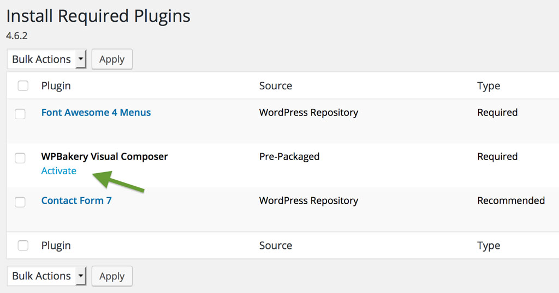The width and height of the screenshot is (559, 293).
Task: Open the Contact Form 7 plugin link
Action: [76, 200]
